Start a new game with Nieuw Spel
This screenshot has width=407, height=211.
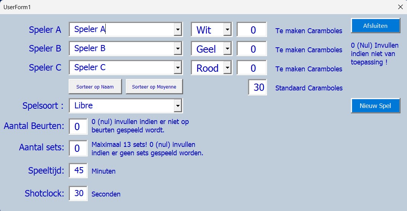(x=375, y=106)
